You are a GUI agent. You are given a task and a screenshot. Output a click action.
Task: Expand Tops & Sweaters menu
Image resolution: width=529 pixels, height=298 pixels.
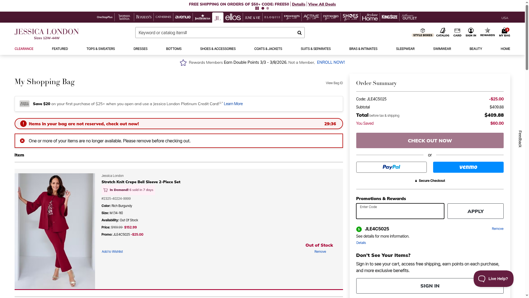101,49
